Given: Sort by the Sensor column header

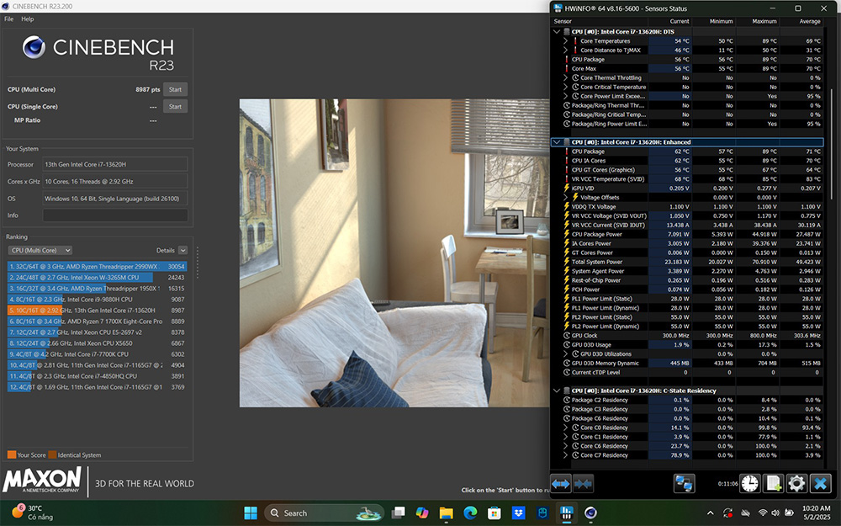Looking at the screenshot, I should 563,22.
